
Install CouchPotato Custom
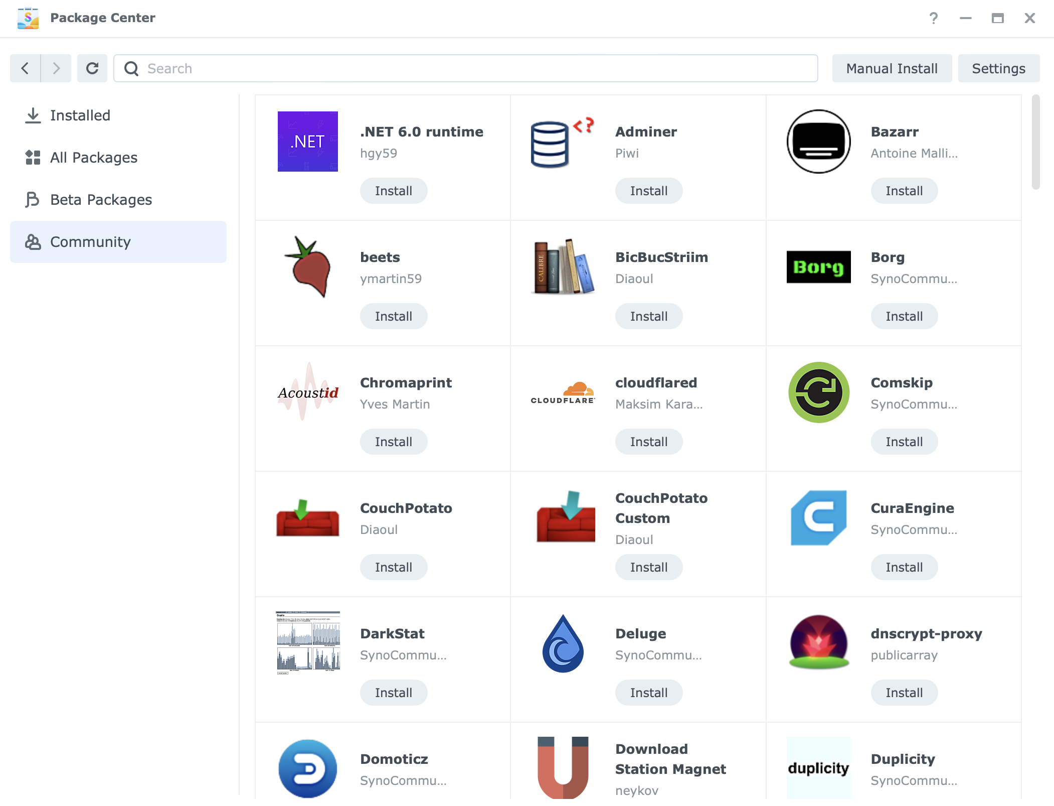[649, 567]
